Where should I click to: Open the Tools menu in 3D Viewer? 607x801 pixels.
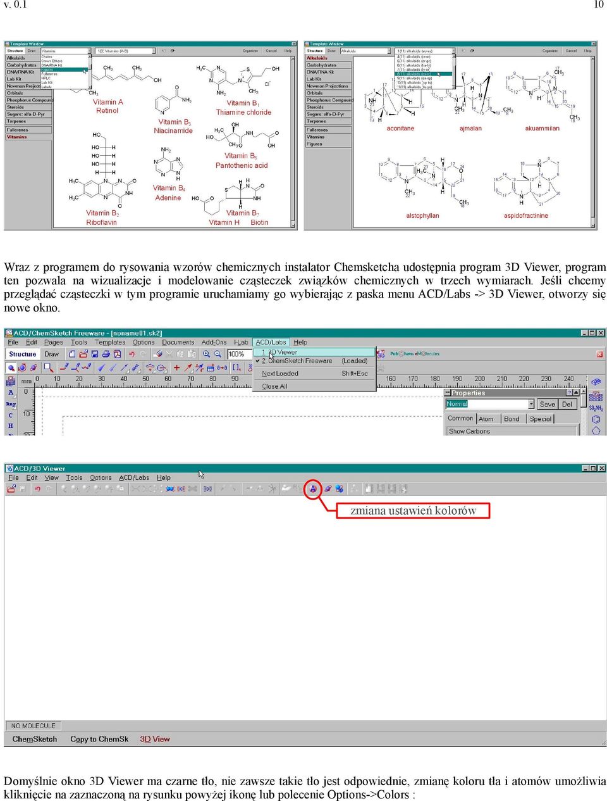point(74,477)
